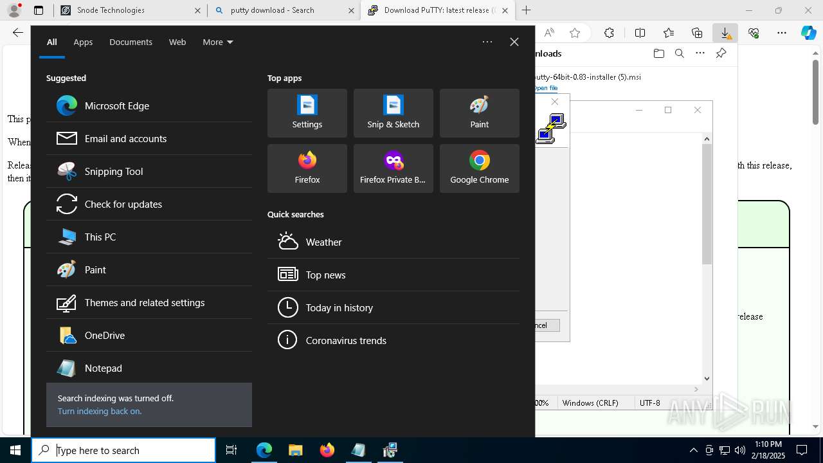Run Today in history quick search

pyautogui.click(x=393, y=307)
